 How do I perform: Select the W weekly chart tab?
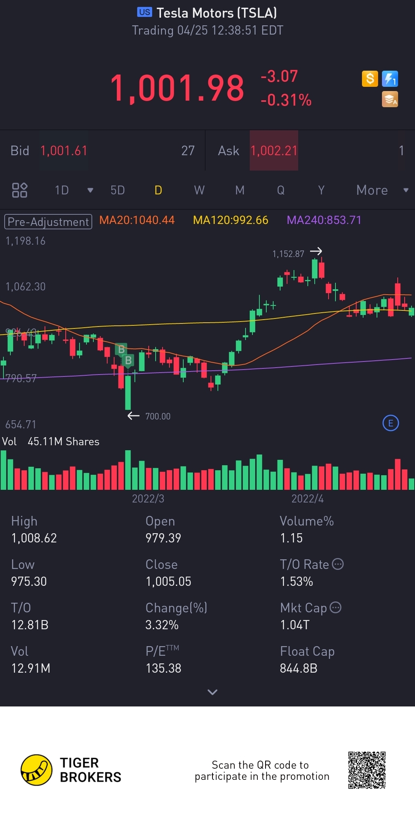pos(199,190)
